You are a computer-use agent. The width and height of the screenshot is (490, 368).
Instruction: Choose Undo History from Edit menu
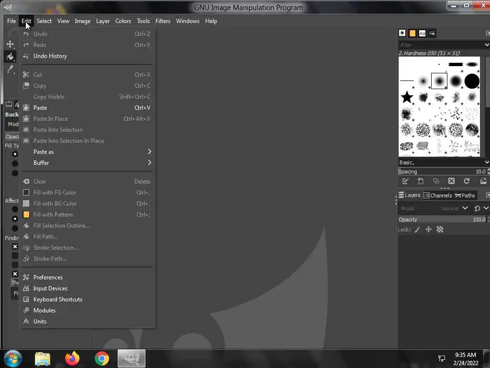(x=87, y=56)
